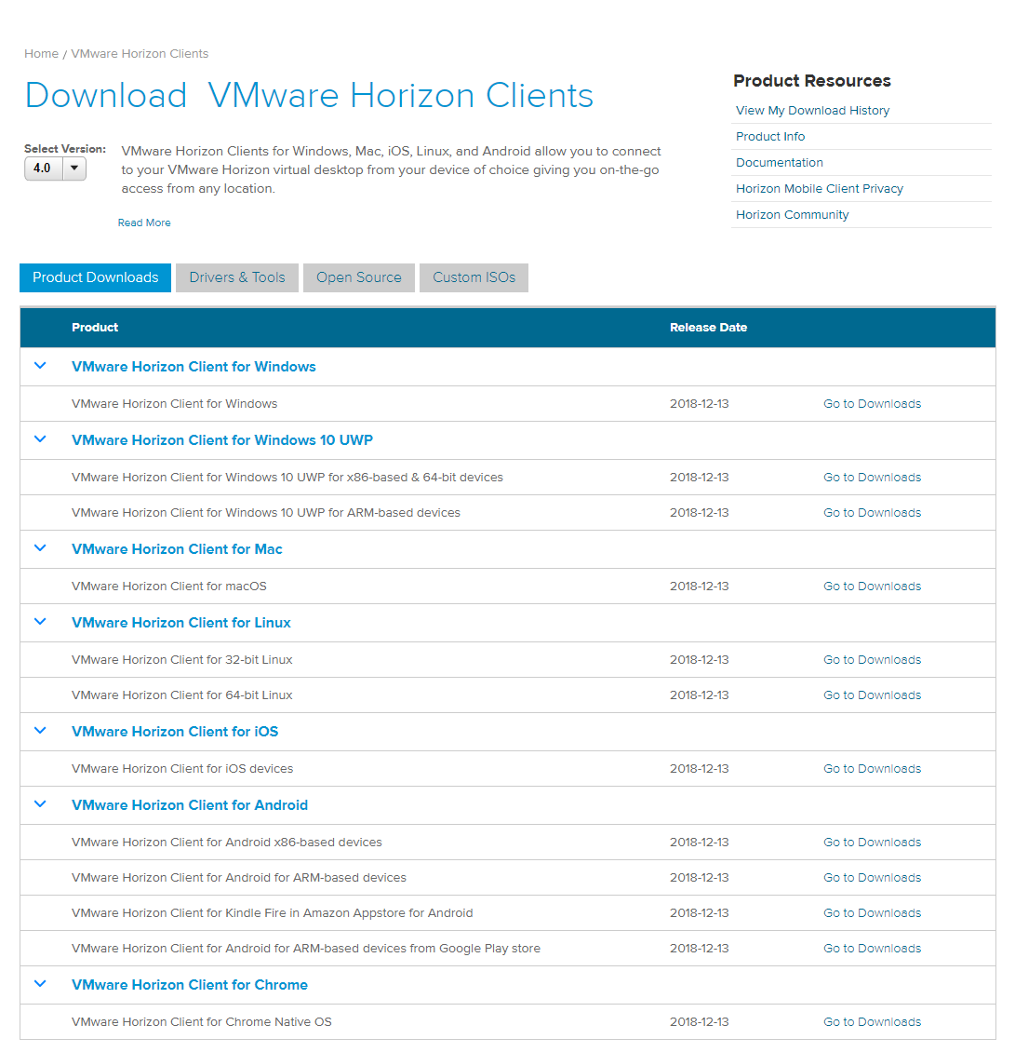
Task: Open the Product Info resource link
Action: click(x=770, y=137)
